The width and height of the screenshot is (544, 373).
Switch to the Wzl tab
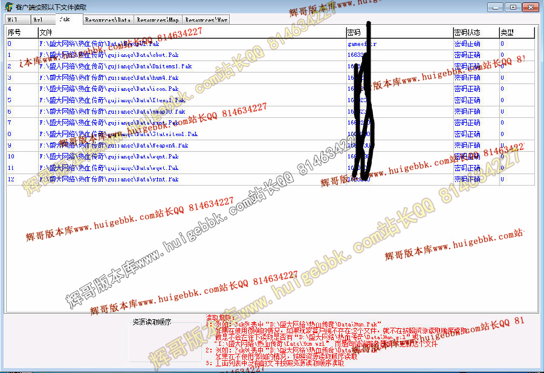pyautogui.click(x=43, y=19)
